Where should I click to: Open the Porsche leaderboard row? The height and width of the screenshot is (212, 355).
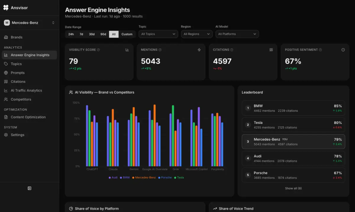tap(293, 175)
